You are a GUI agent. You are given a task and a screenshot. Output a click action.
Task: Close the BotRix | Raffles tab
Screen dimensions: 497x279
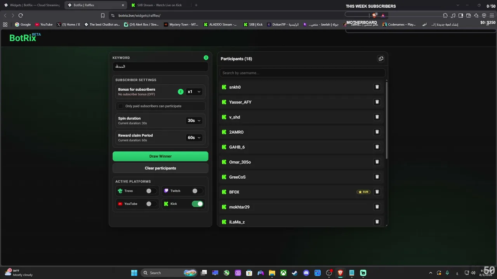coord(123,5)
